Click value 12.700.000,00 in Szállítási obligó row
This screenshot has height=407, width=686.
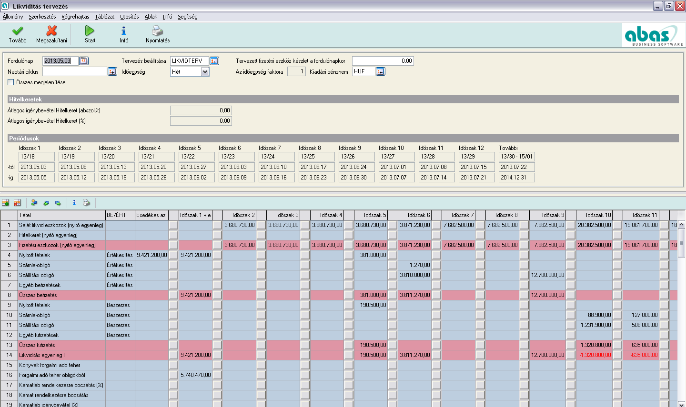[x=548, y=275]
